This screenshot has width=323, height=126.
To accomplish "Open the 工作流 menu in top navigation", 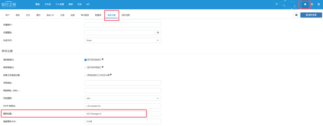I will pyautogui.click(x=47, y=5).
